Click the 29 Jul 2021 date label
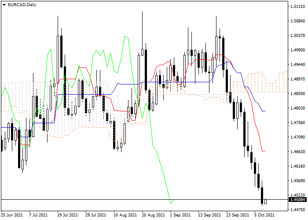This screenshot has height=220, width=308. [x=96, y=215]
